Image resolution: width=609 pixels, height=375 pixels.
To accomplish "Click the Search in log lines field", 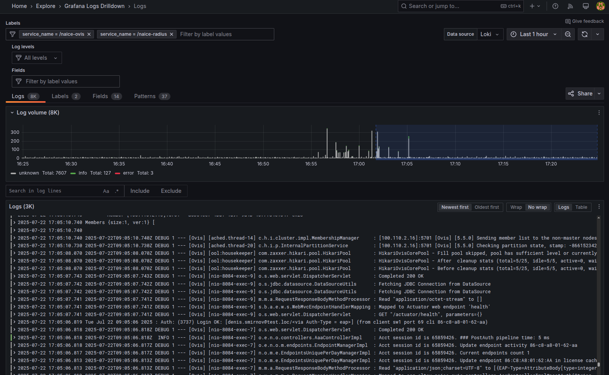I will click(x=53, y=191).
